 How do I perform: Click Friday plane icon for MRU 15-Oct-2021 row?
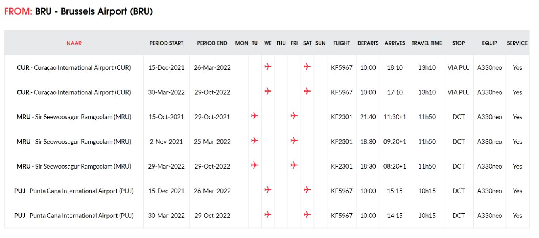pyautogui.click(x=294, y=116)
